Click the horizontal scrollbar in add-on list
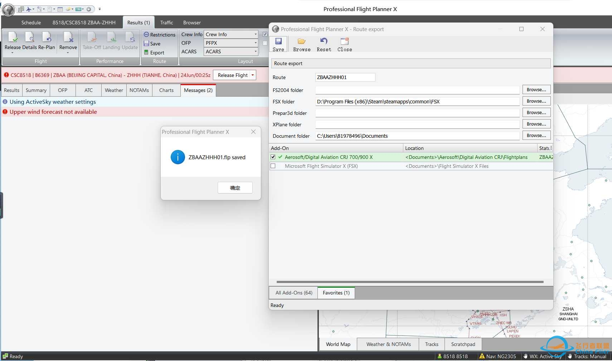This screenshot has height=361, width=612. coord(410,282)
